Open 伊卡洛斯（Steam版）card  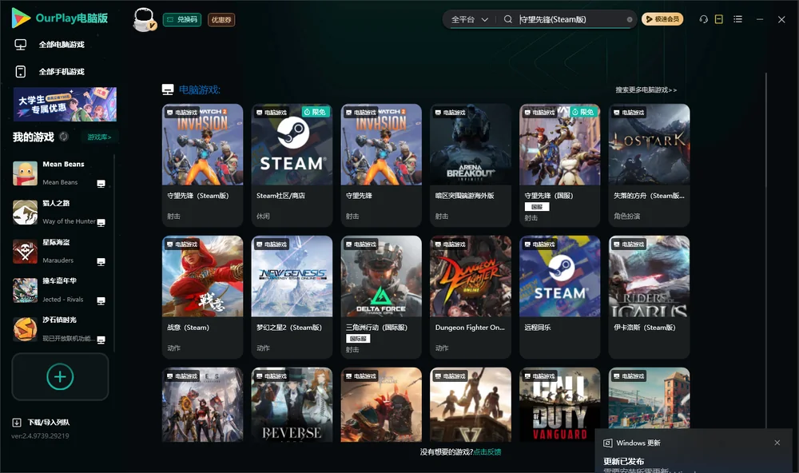pos(649,296)
